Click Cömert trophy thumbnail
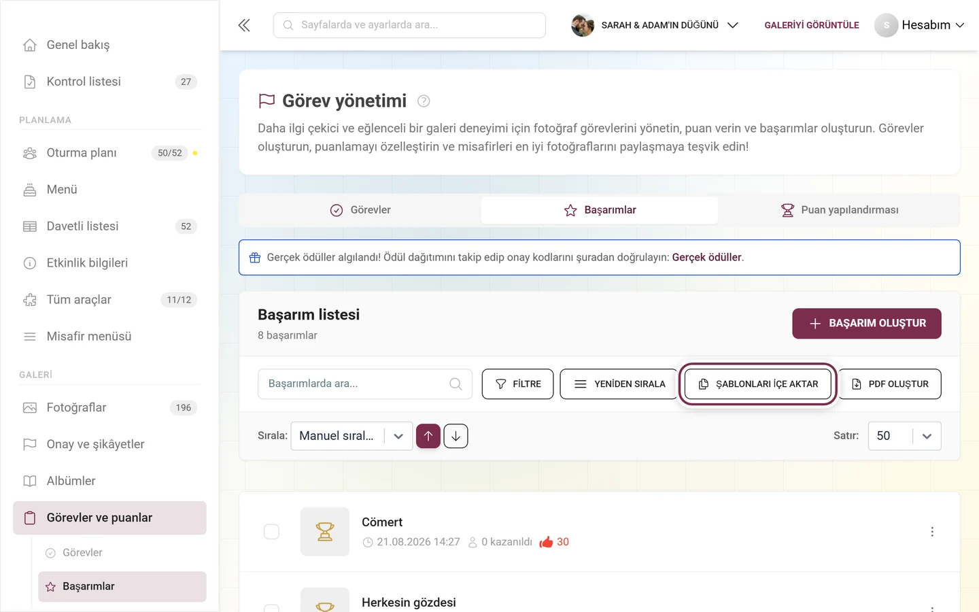979x612 pixels. tap(325, 532)
